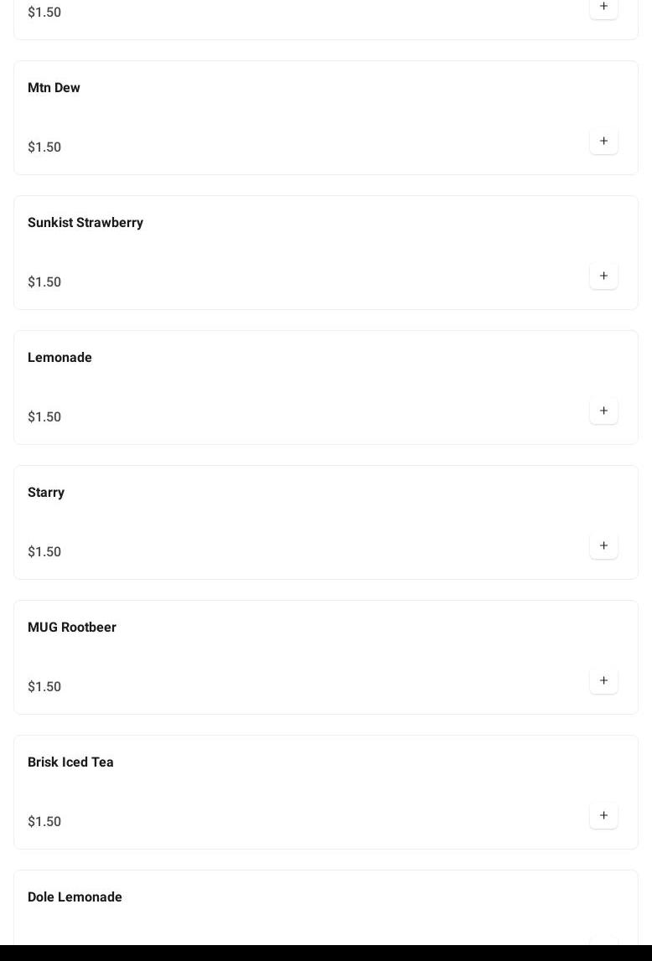
Task: Open the Dole Lemonade item title
Action: pos(75,897)
